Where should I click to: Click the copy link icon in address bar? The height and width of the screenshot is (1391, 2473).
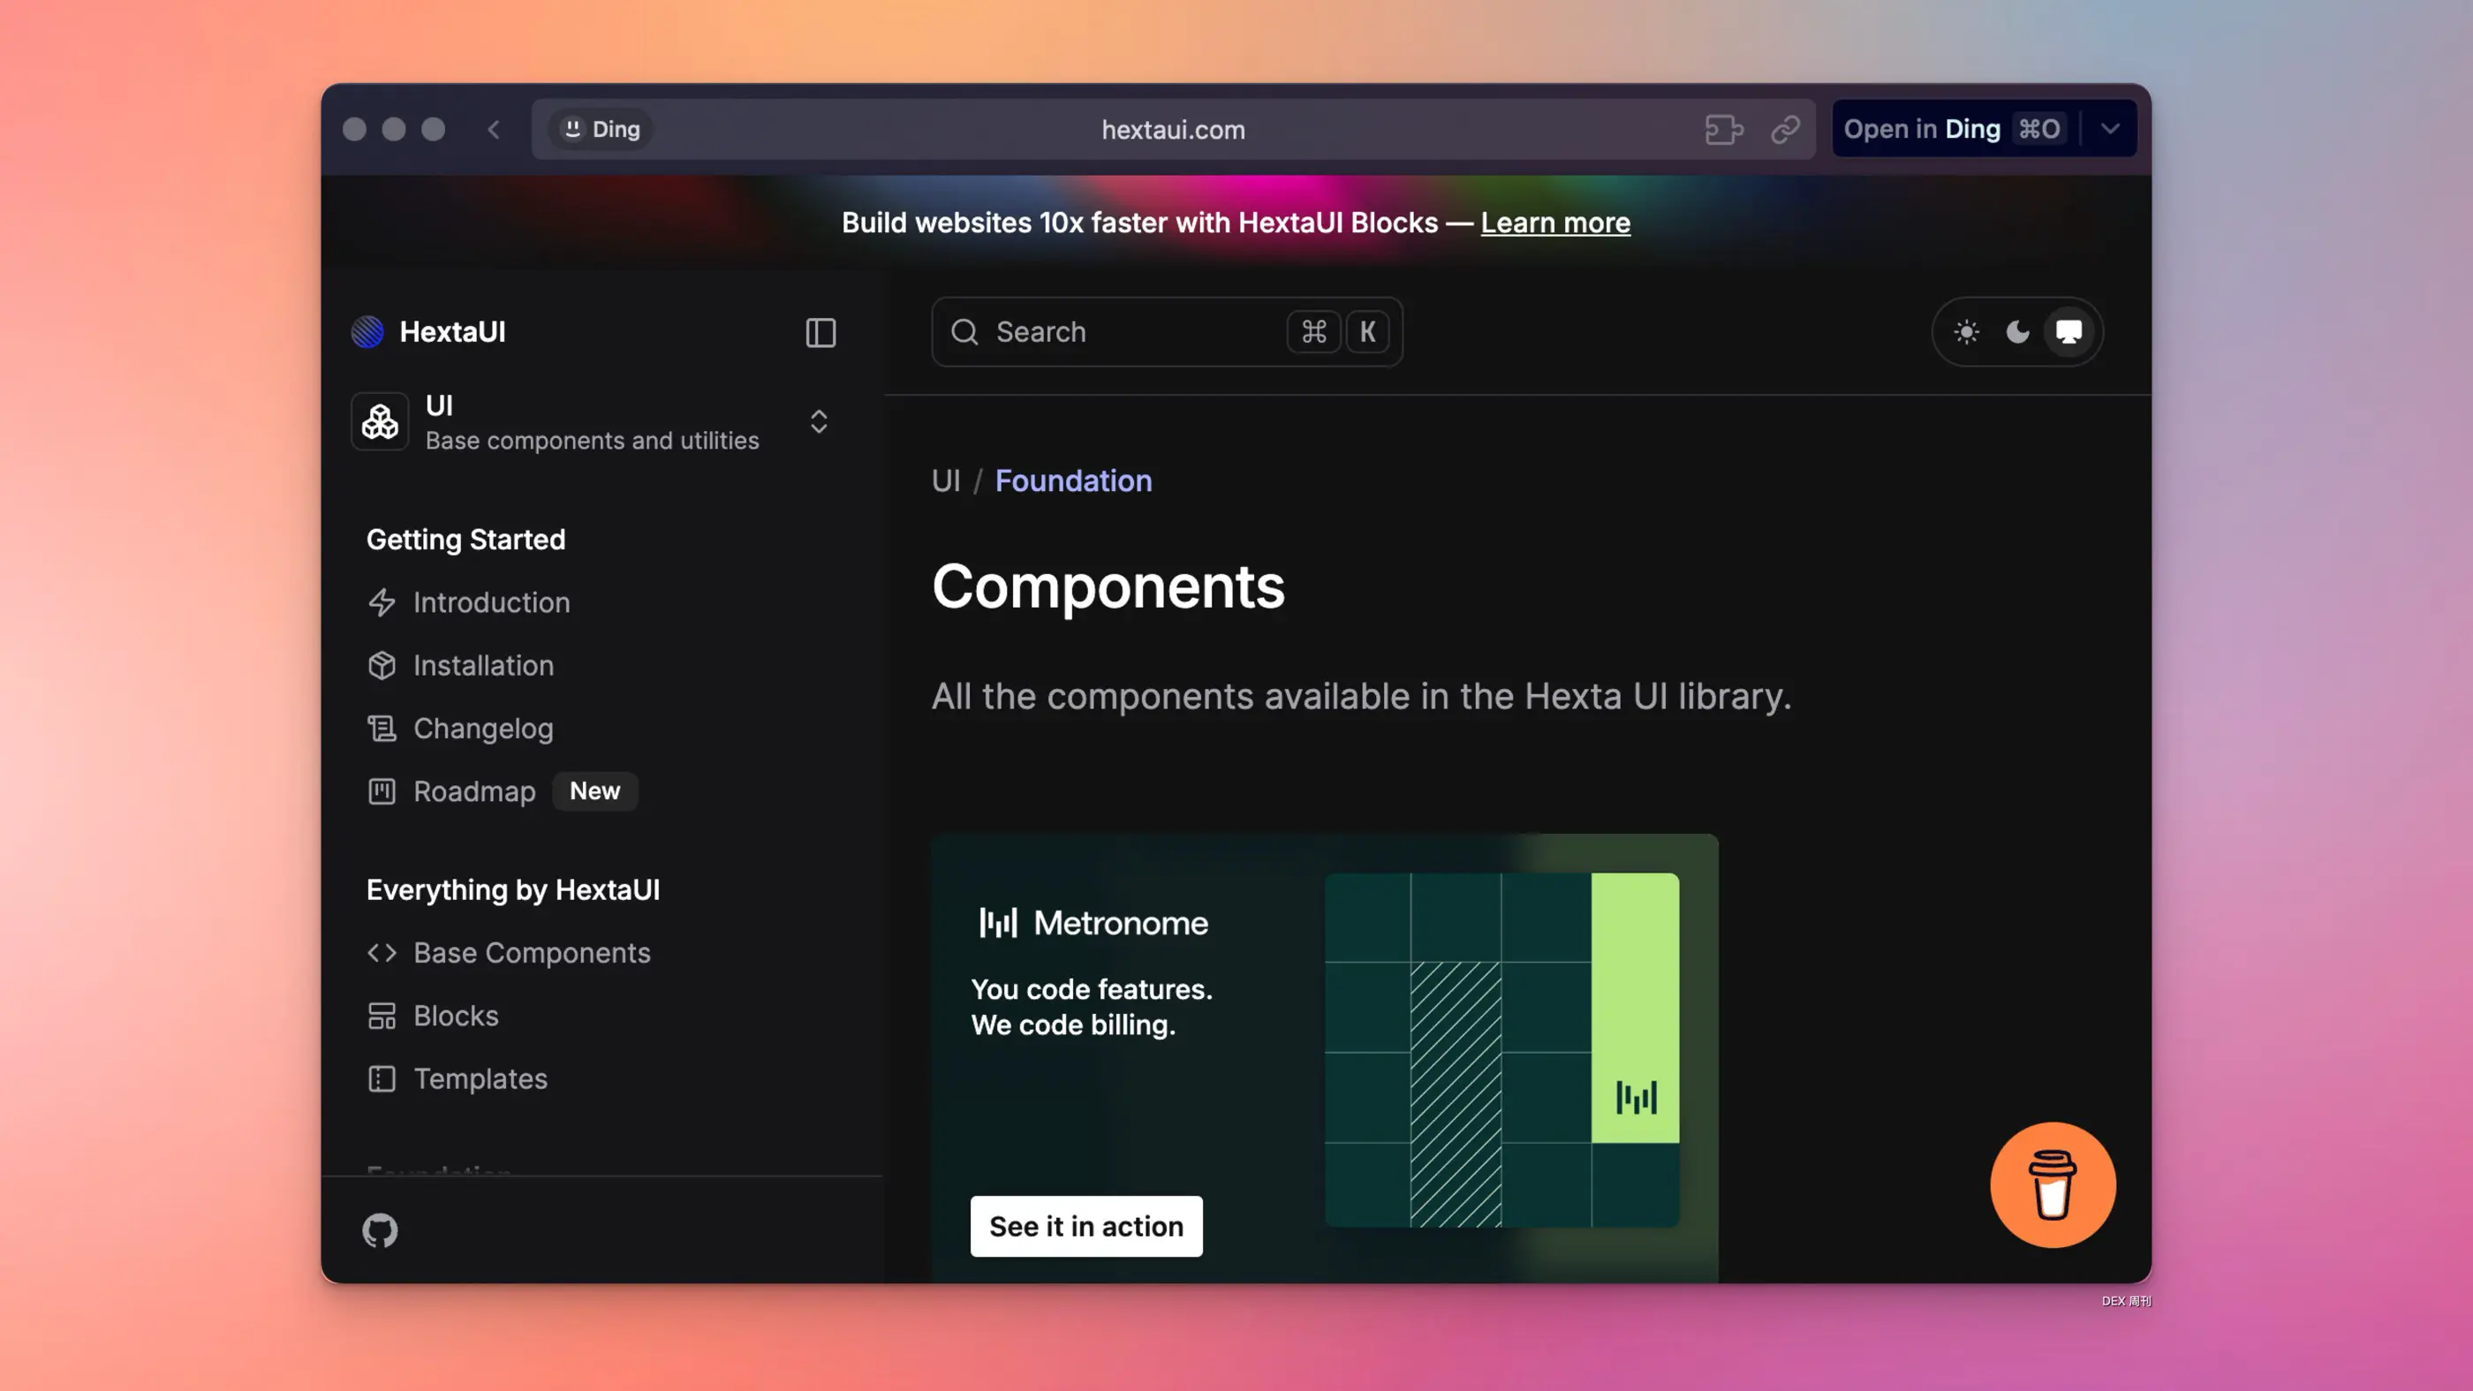[x=1785, y=130]
